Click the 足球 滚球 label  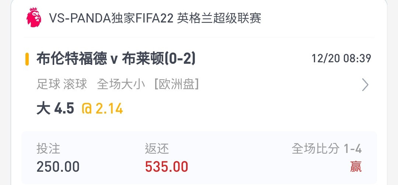coord(62,84)
